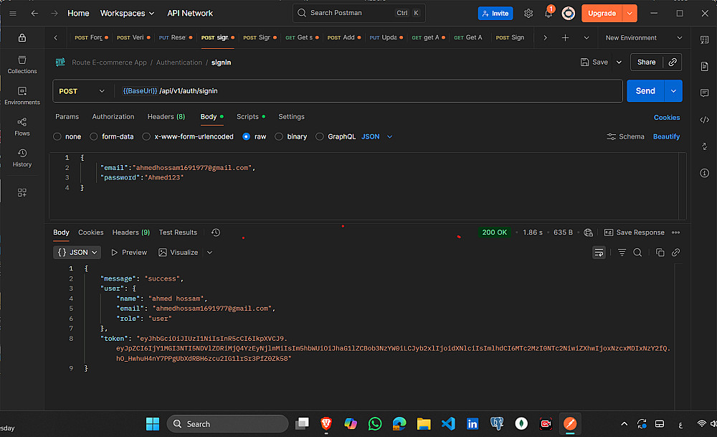Screen dimensions: 717x437
Task: Open the Test Results response tab
Action: point(178,232)
